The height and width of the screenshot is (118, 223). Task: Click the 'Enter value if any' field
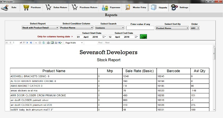click(x=140, y=28)
